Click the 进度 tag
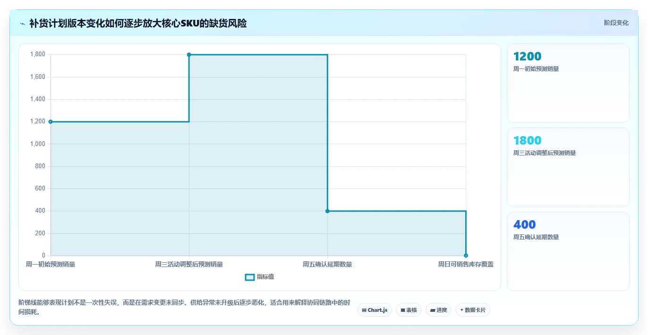The width and height of the screenshot is (648, 335). [x=438, y=310]
